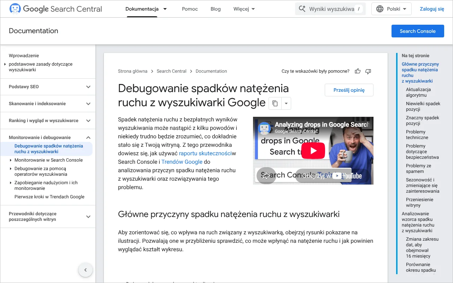Open the Więcej dropdown menu
The width and height of the screenshot is (453, 283).
point(244,9)
